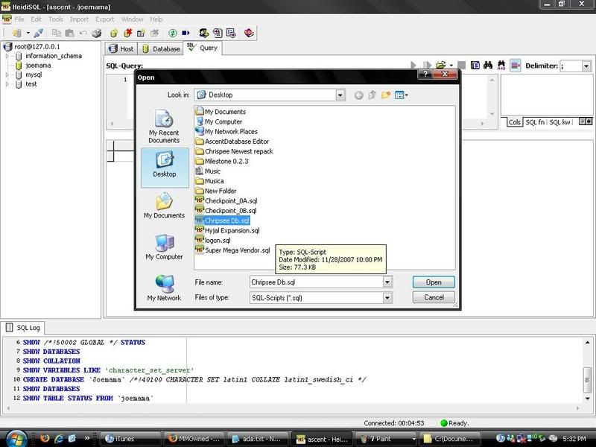Select My Network in the places bar
The width and height of the screenshot is (596, 447).
tap(164, 288)
